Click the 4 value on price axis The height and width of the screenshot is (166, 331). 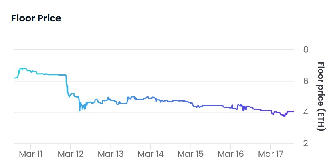(306, 112)
